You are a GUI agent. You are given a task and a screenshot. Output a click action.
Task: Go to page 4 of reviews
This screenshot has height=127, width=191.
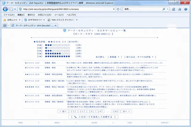pyautogui.click(x=100, y=111)
